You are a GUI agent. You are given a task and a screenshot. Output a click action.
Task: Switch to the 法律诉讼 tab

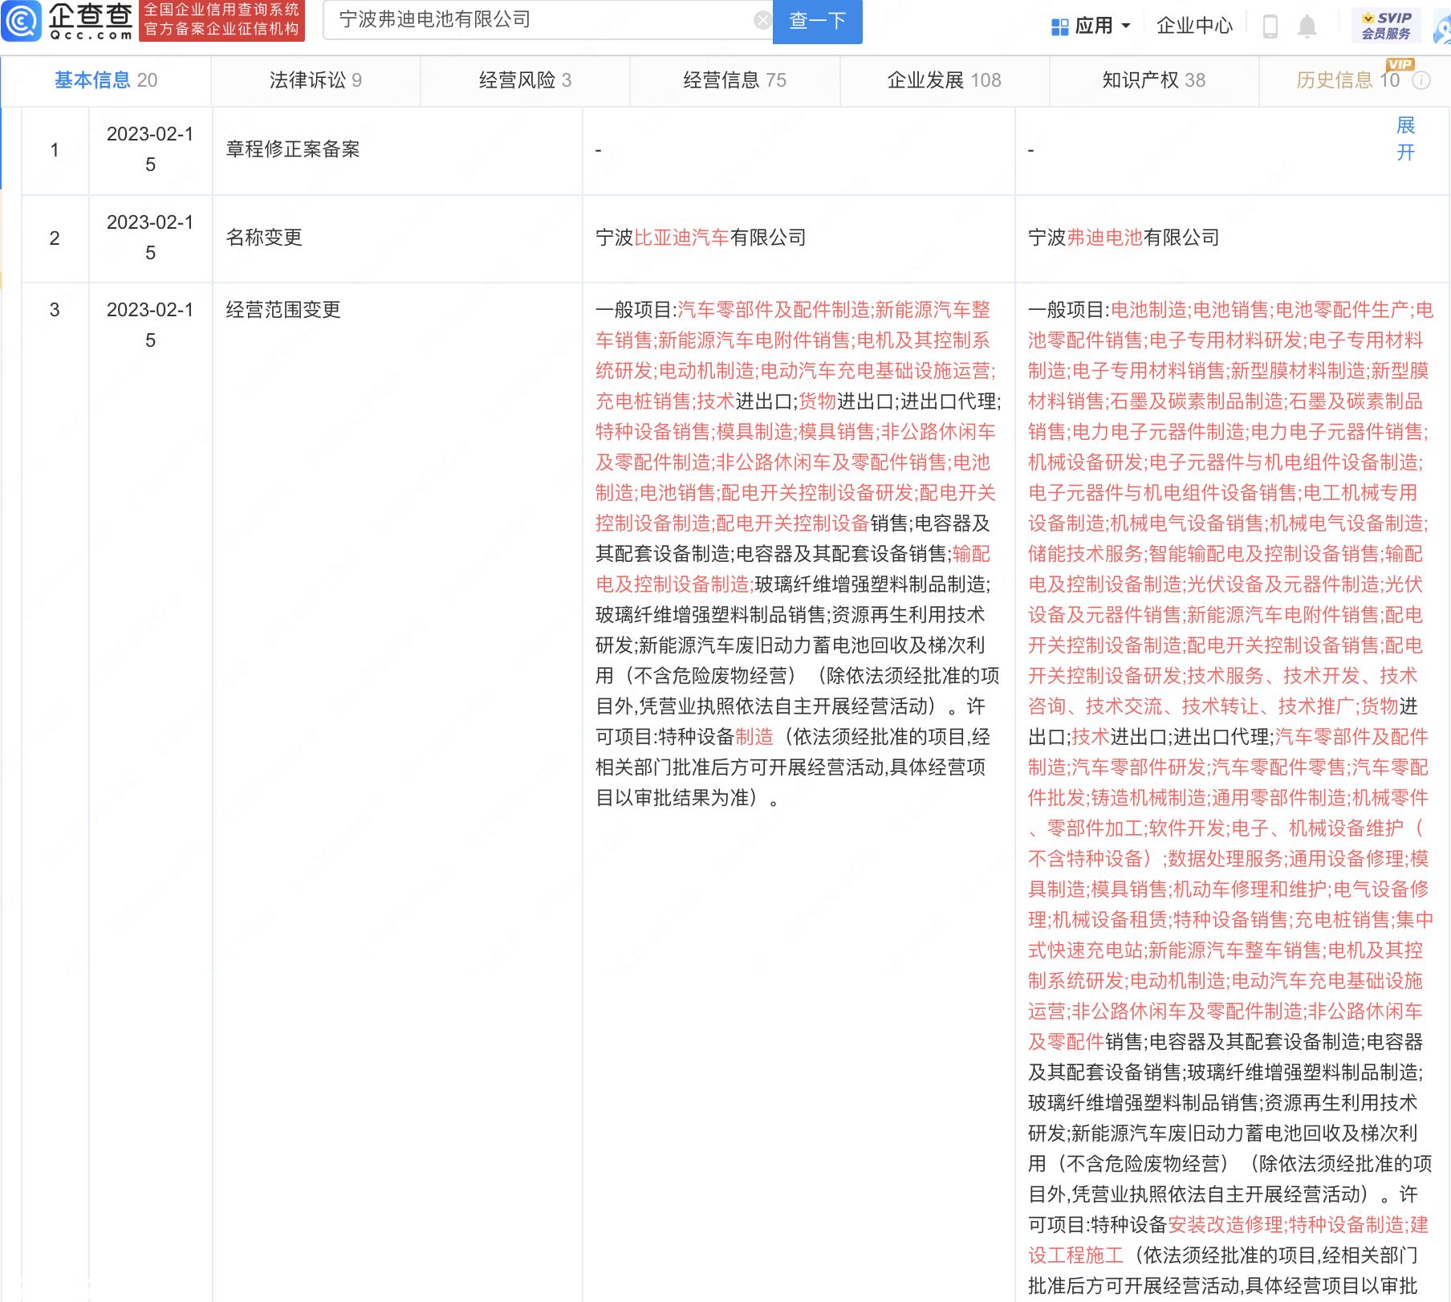(315, 80)
